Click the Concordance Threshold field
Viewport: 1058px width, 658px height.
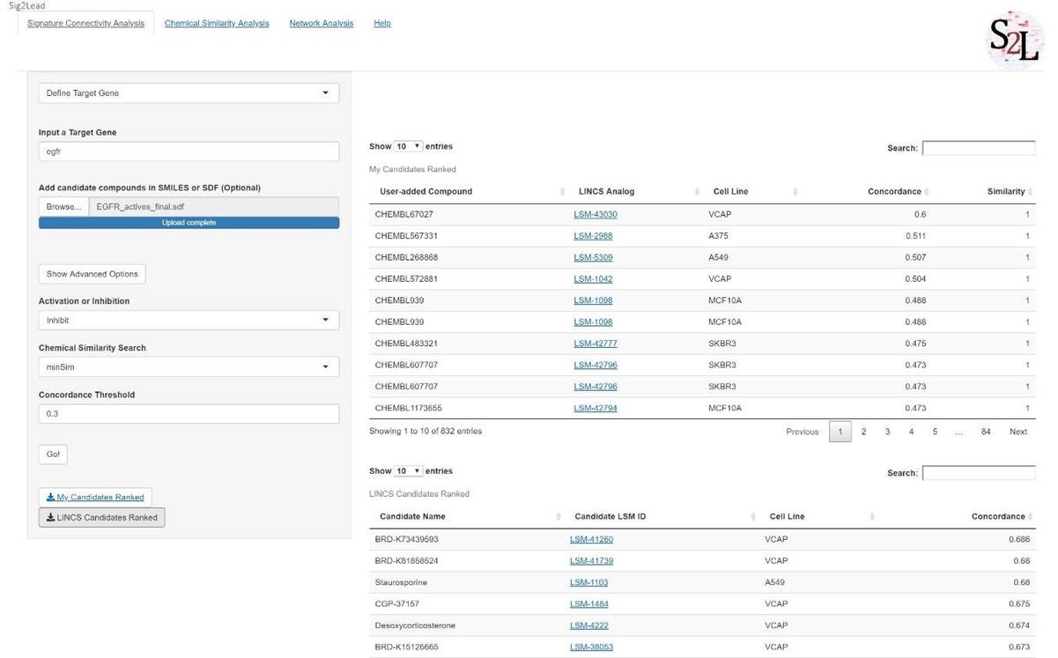pos(189,413)
